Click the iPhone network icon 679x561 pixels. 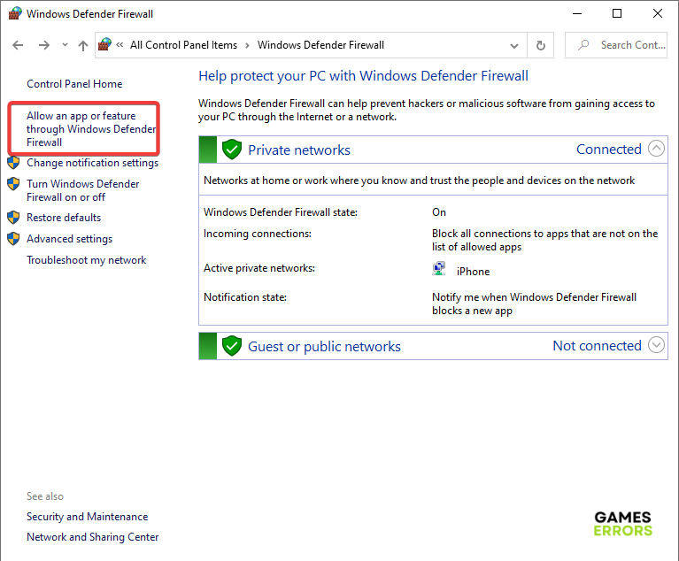pyautogui.click(x=440, y=270)
